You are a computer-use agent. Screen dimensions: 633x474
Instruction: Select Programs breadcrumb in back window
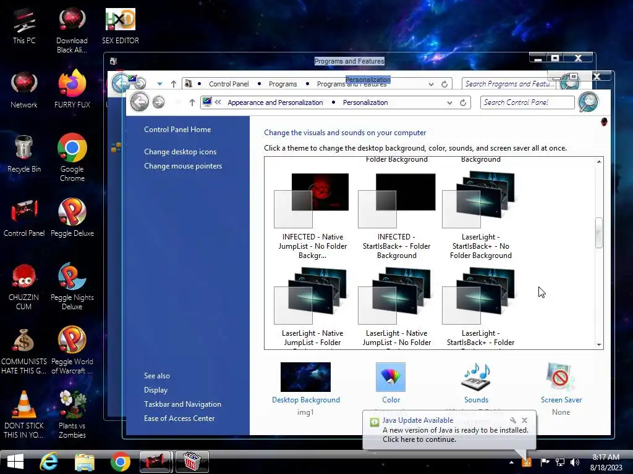(283, 84)
